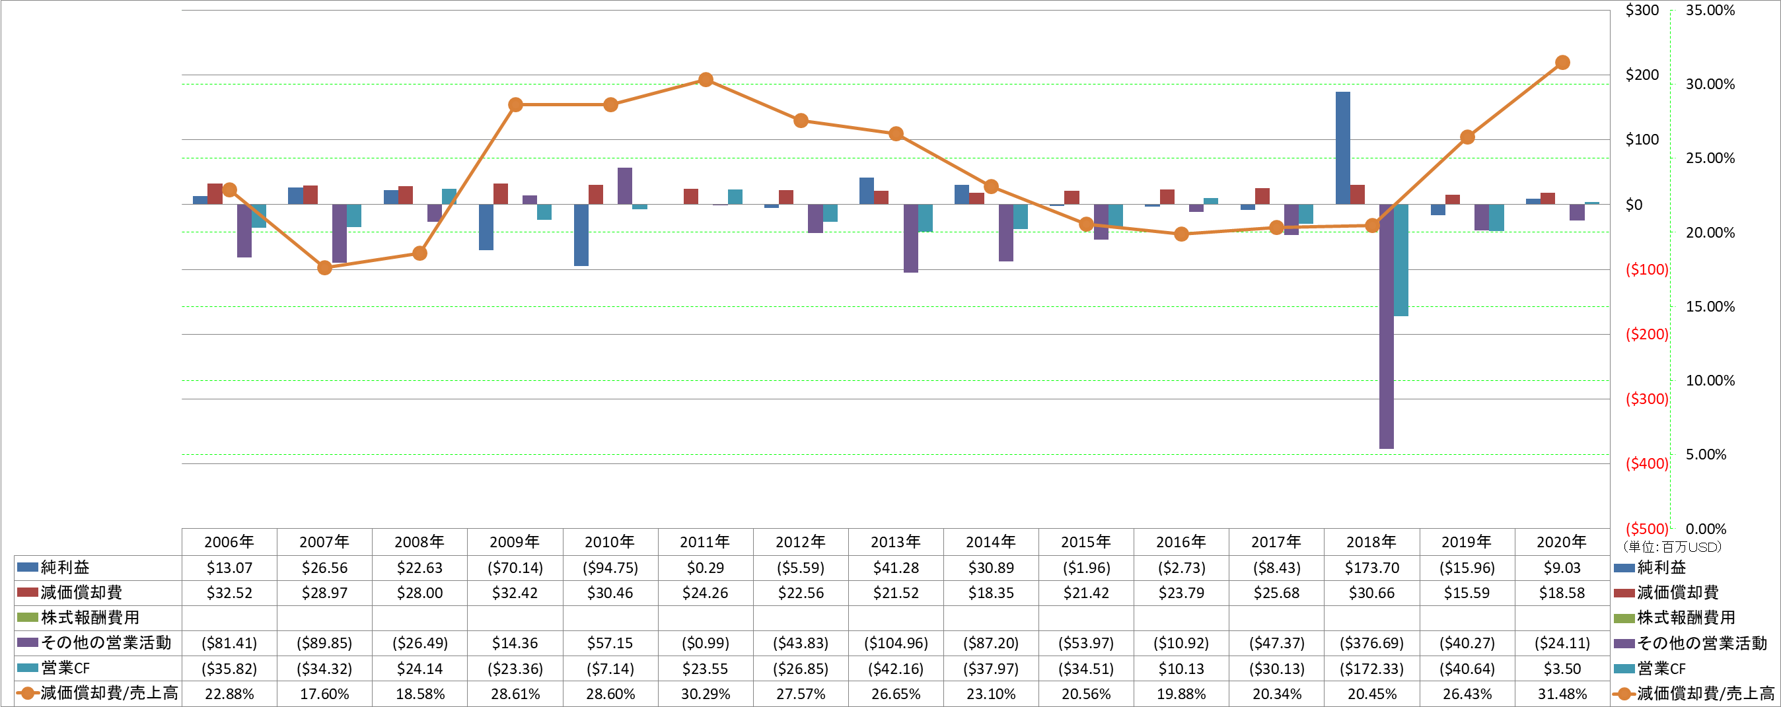
Task: Click the red ($400) axis label
Action: pos(1646,463)
